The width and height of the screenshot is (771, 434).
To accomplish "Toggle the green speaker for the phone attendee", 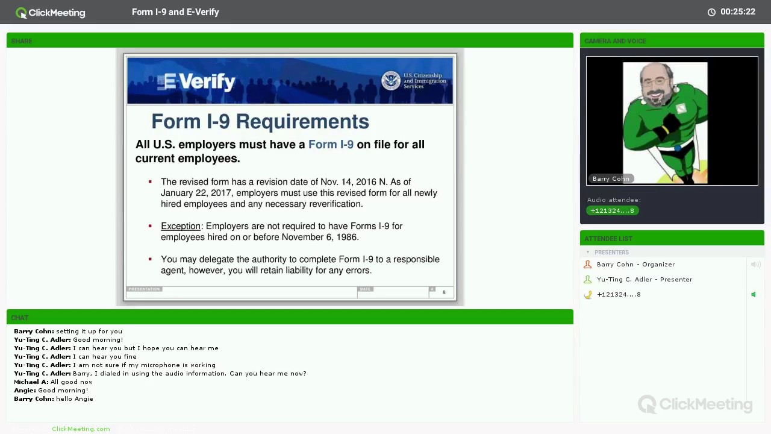I will coord(754,294).
